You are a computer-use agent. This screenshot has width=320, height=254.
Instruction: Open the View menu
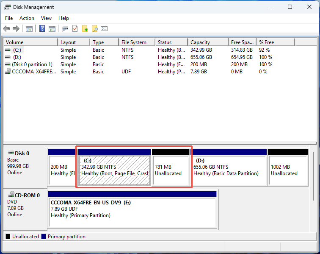46,18
